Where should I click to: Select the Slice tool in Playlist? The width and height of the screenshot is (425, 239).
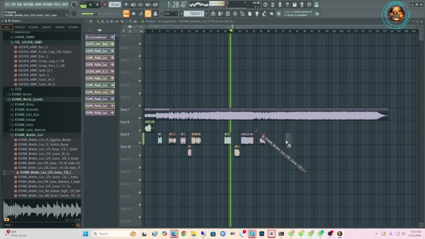point(121,22)
